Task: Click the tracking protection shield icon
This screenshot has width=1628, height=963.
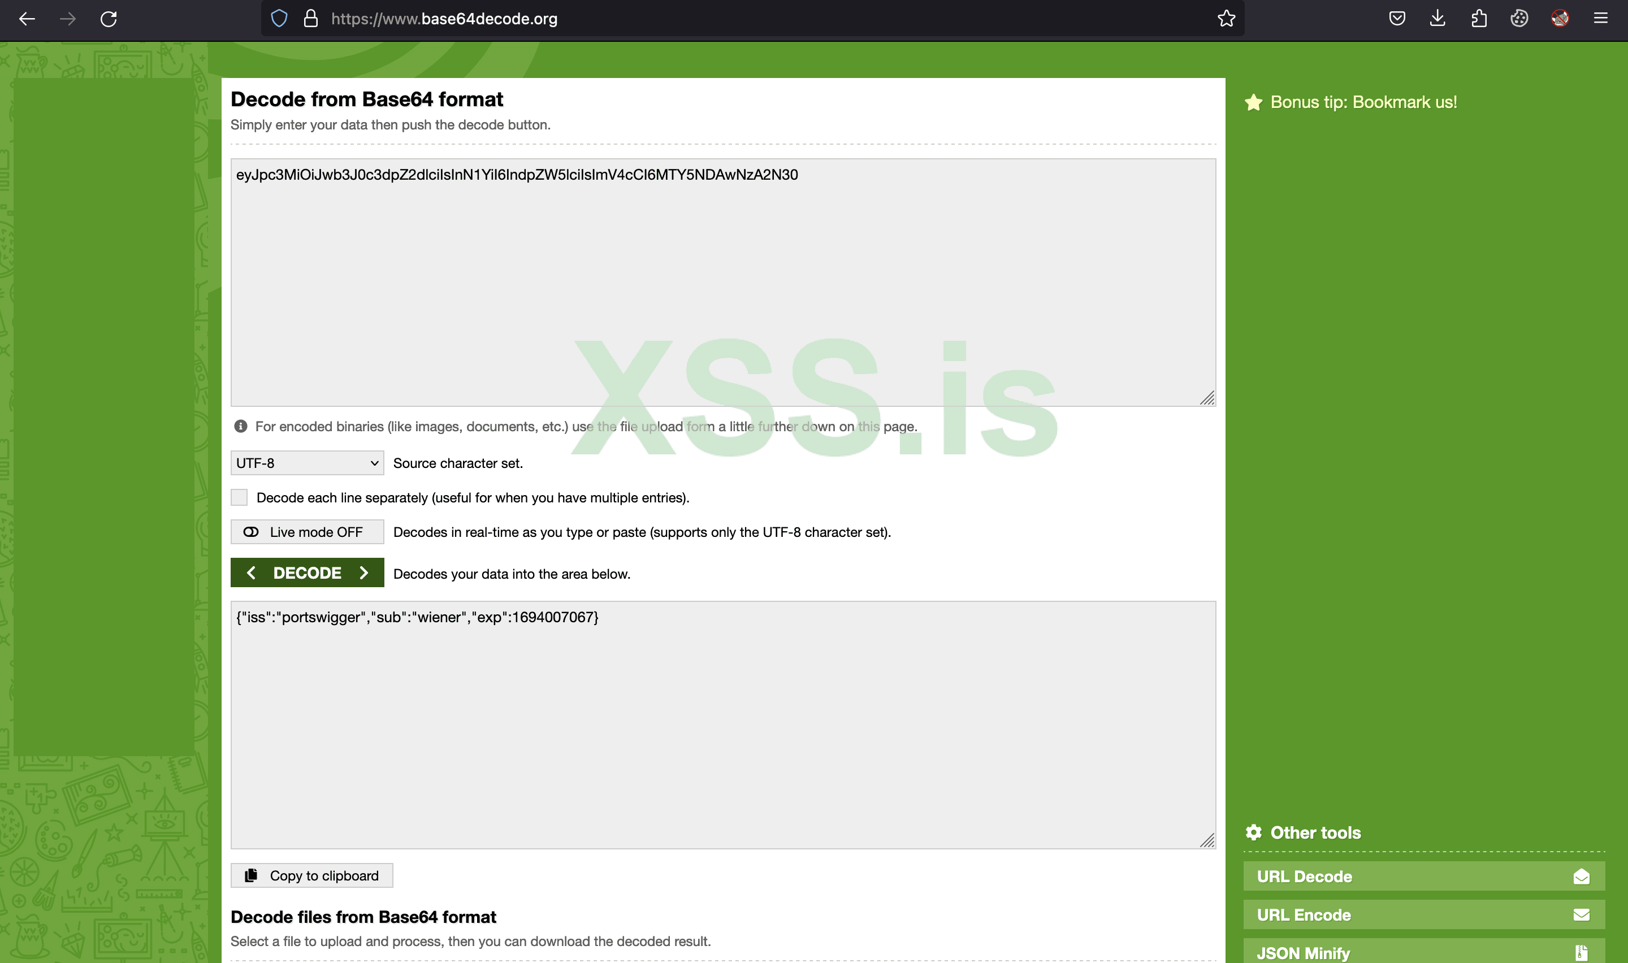Action: (279, 19)
